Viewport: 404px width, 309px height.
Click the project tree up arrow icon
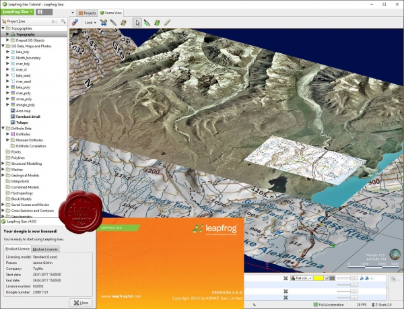click(x=54, y=22)
